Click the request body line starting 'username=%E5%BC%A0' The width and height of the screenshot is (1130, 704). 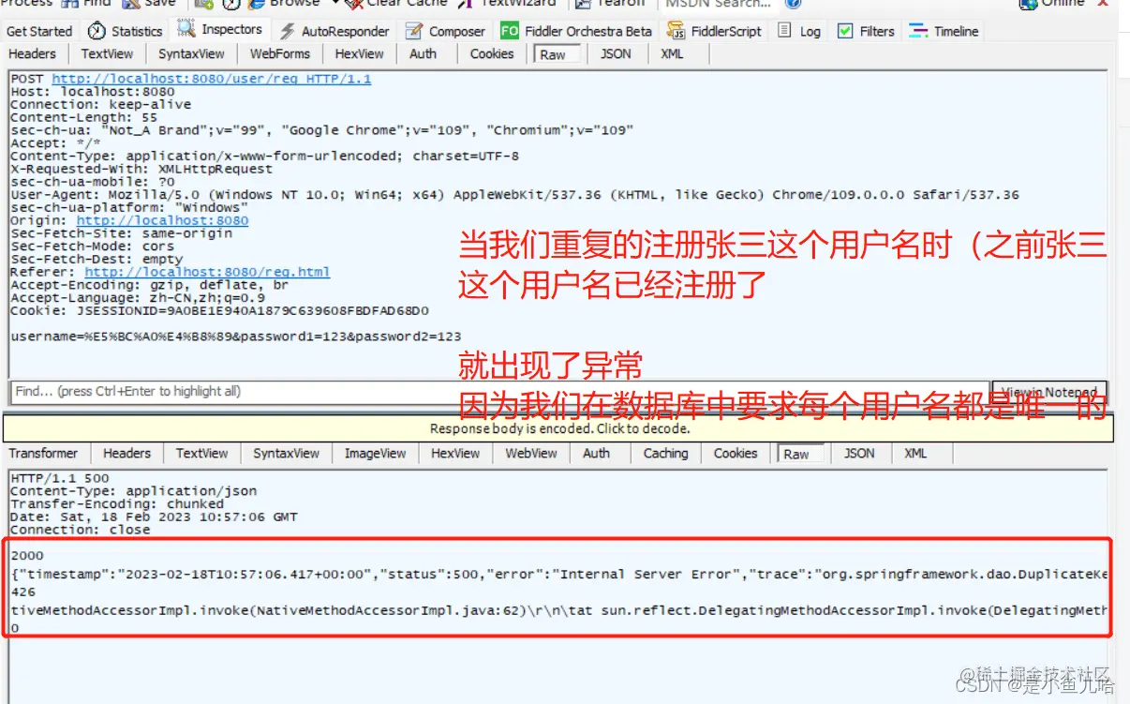(x=236, y=336)
